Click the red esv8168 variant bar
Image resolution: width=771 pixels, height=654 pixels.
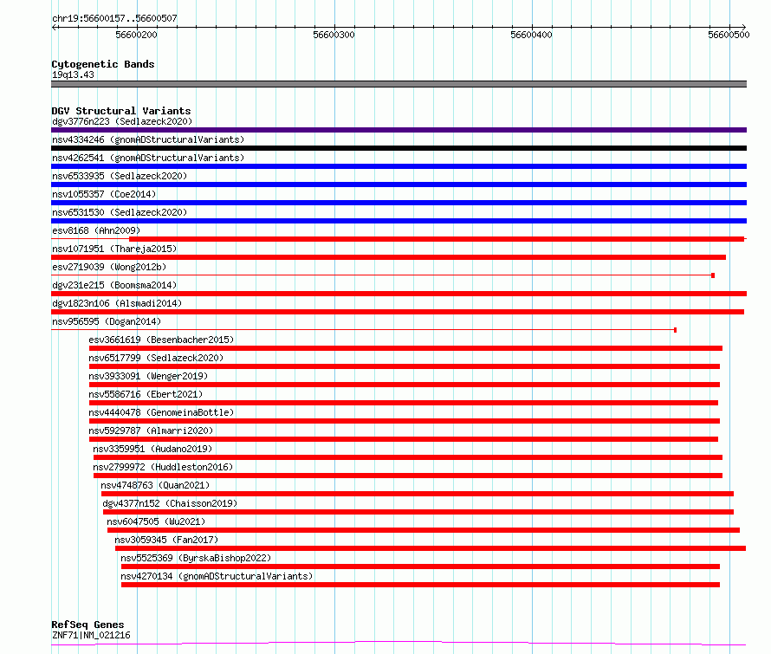click(437, 239)
